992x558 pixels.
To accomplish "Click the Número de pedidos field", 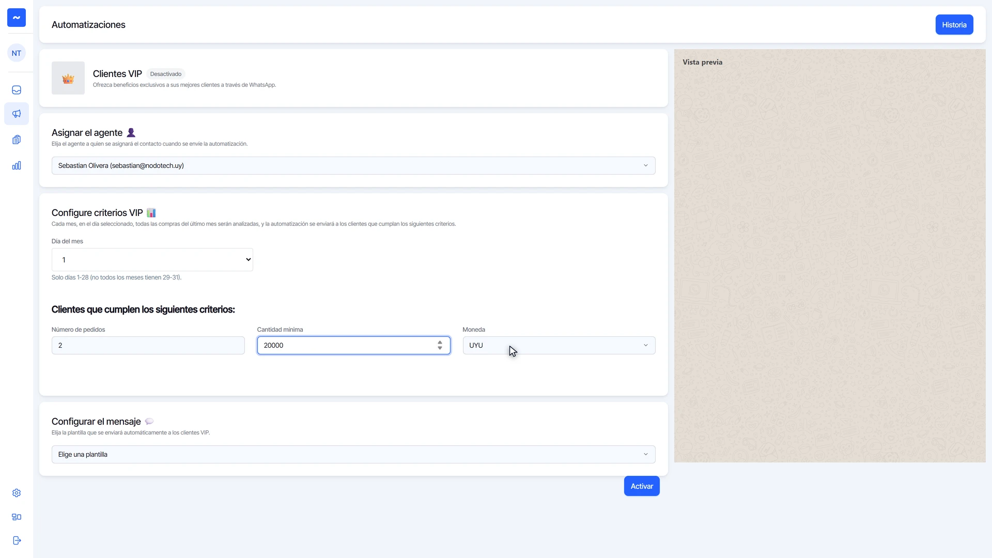I will pos(148,346).
